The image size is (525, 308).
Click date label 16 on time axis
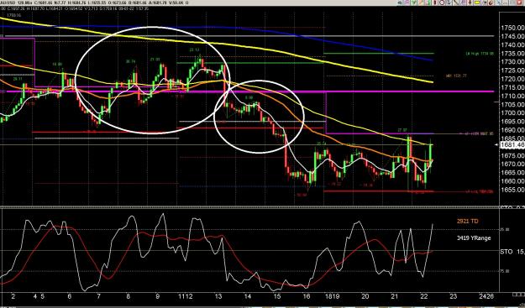(x=307, y=296)
